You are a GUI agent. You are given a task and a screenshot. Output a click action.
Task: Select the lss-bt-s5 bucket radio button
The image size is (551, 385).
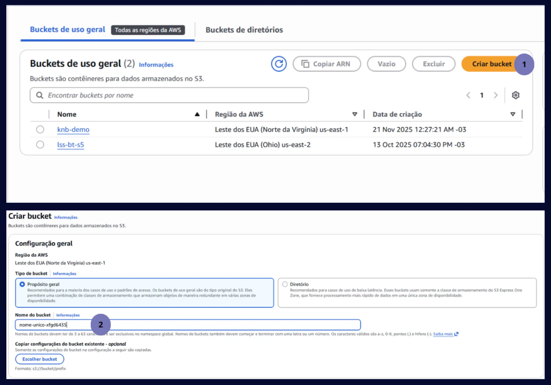coord(40,144)
